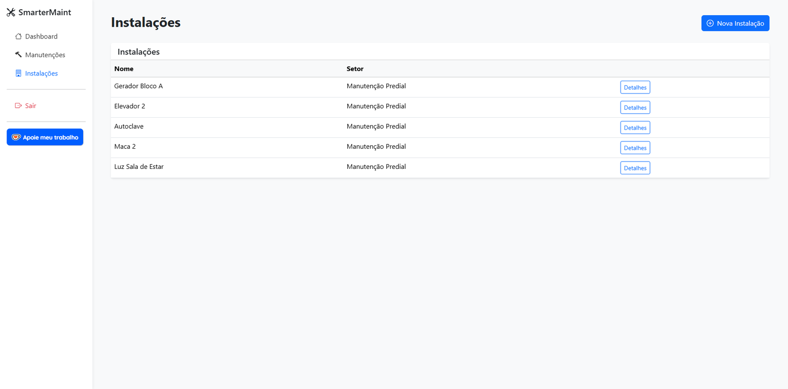
Task: Click the SmarterMaint tools logo icon
Action: pos(11,12)
